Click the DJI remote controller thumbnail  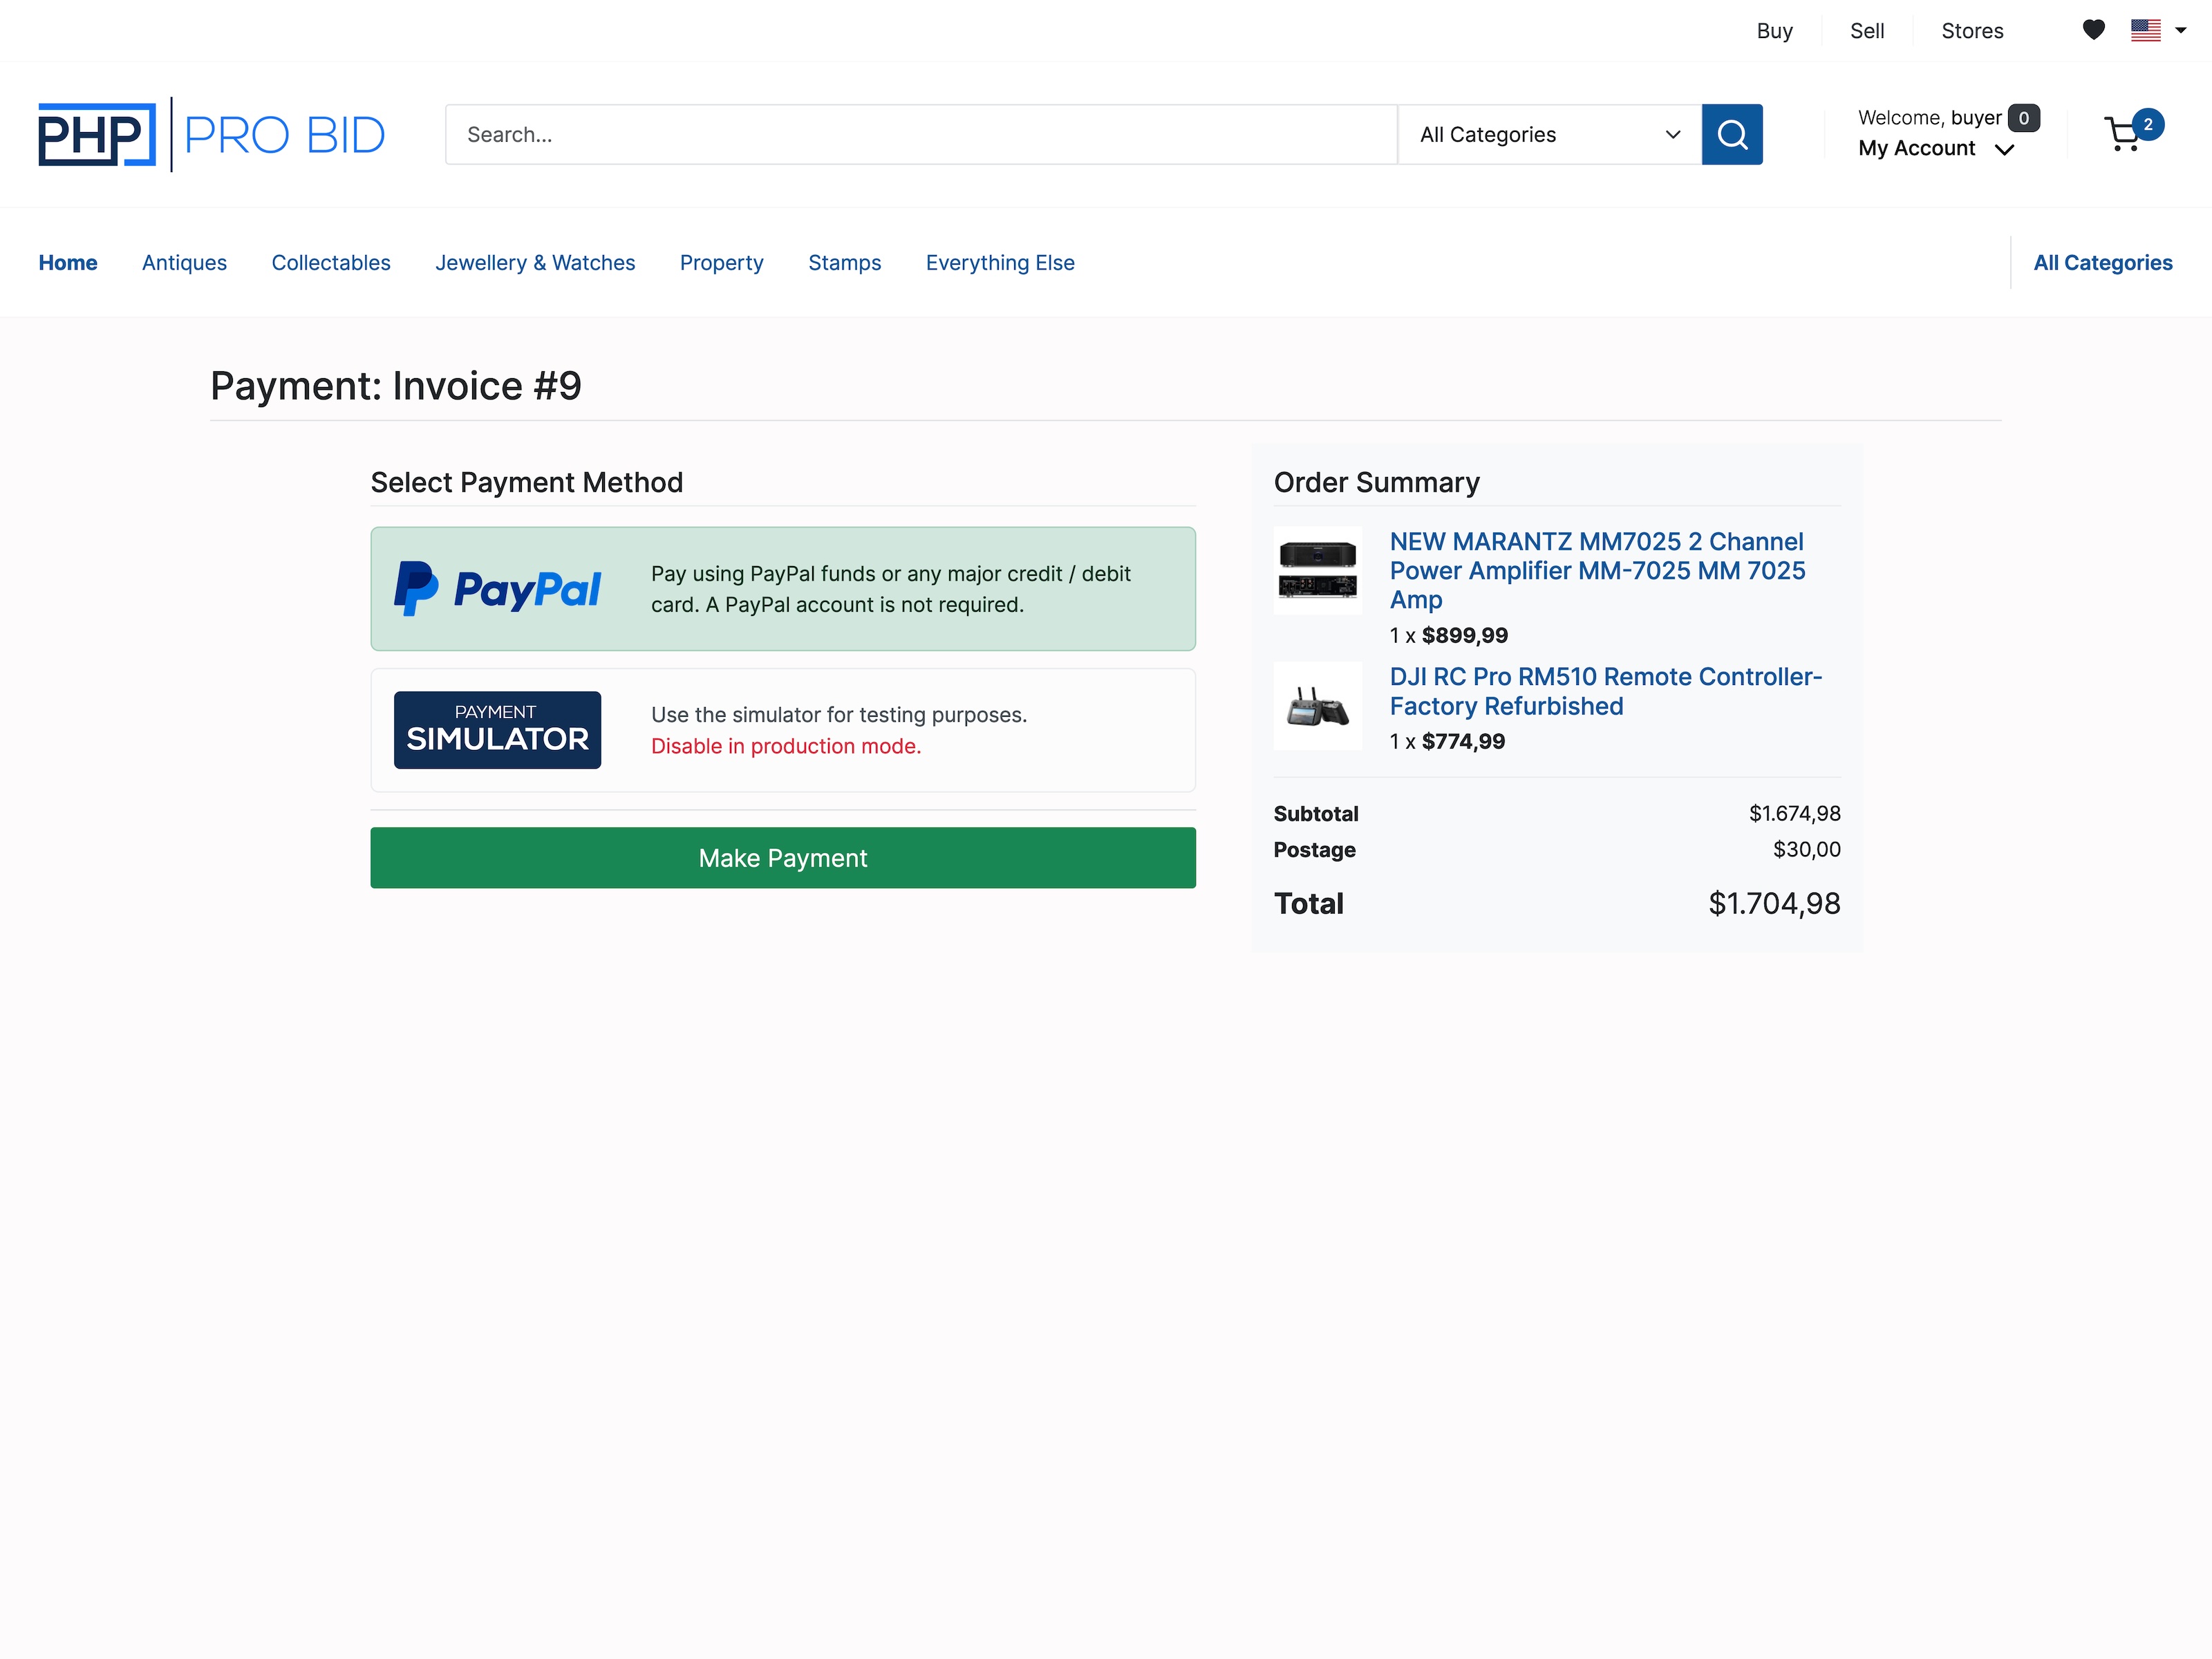(x=1317, y=705)
